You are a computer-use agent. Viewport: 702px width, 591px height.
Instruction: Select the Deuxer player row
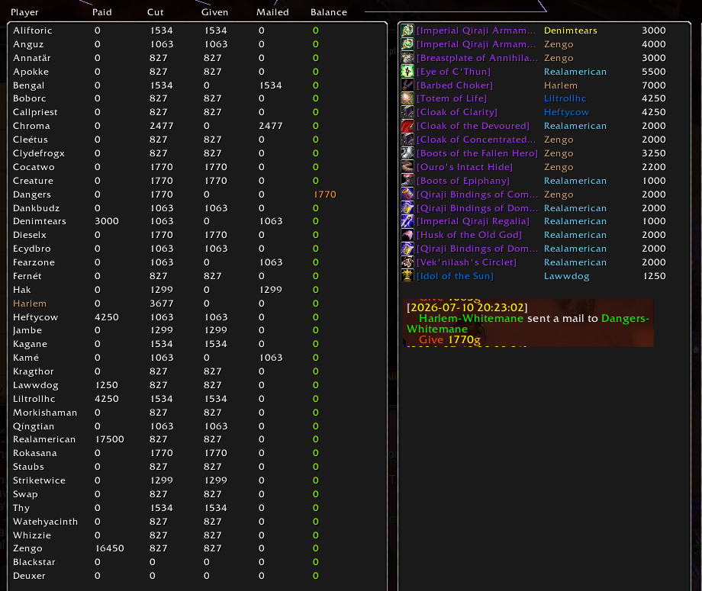(x=197, y=576)
